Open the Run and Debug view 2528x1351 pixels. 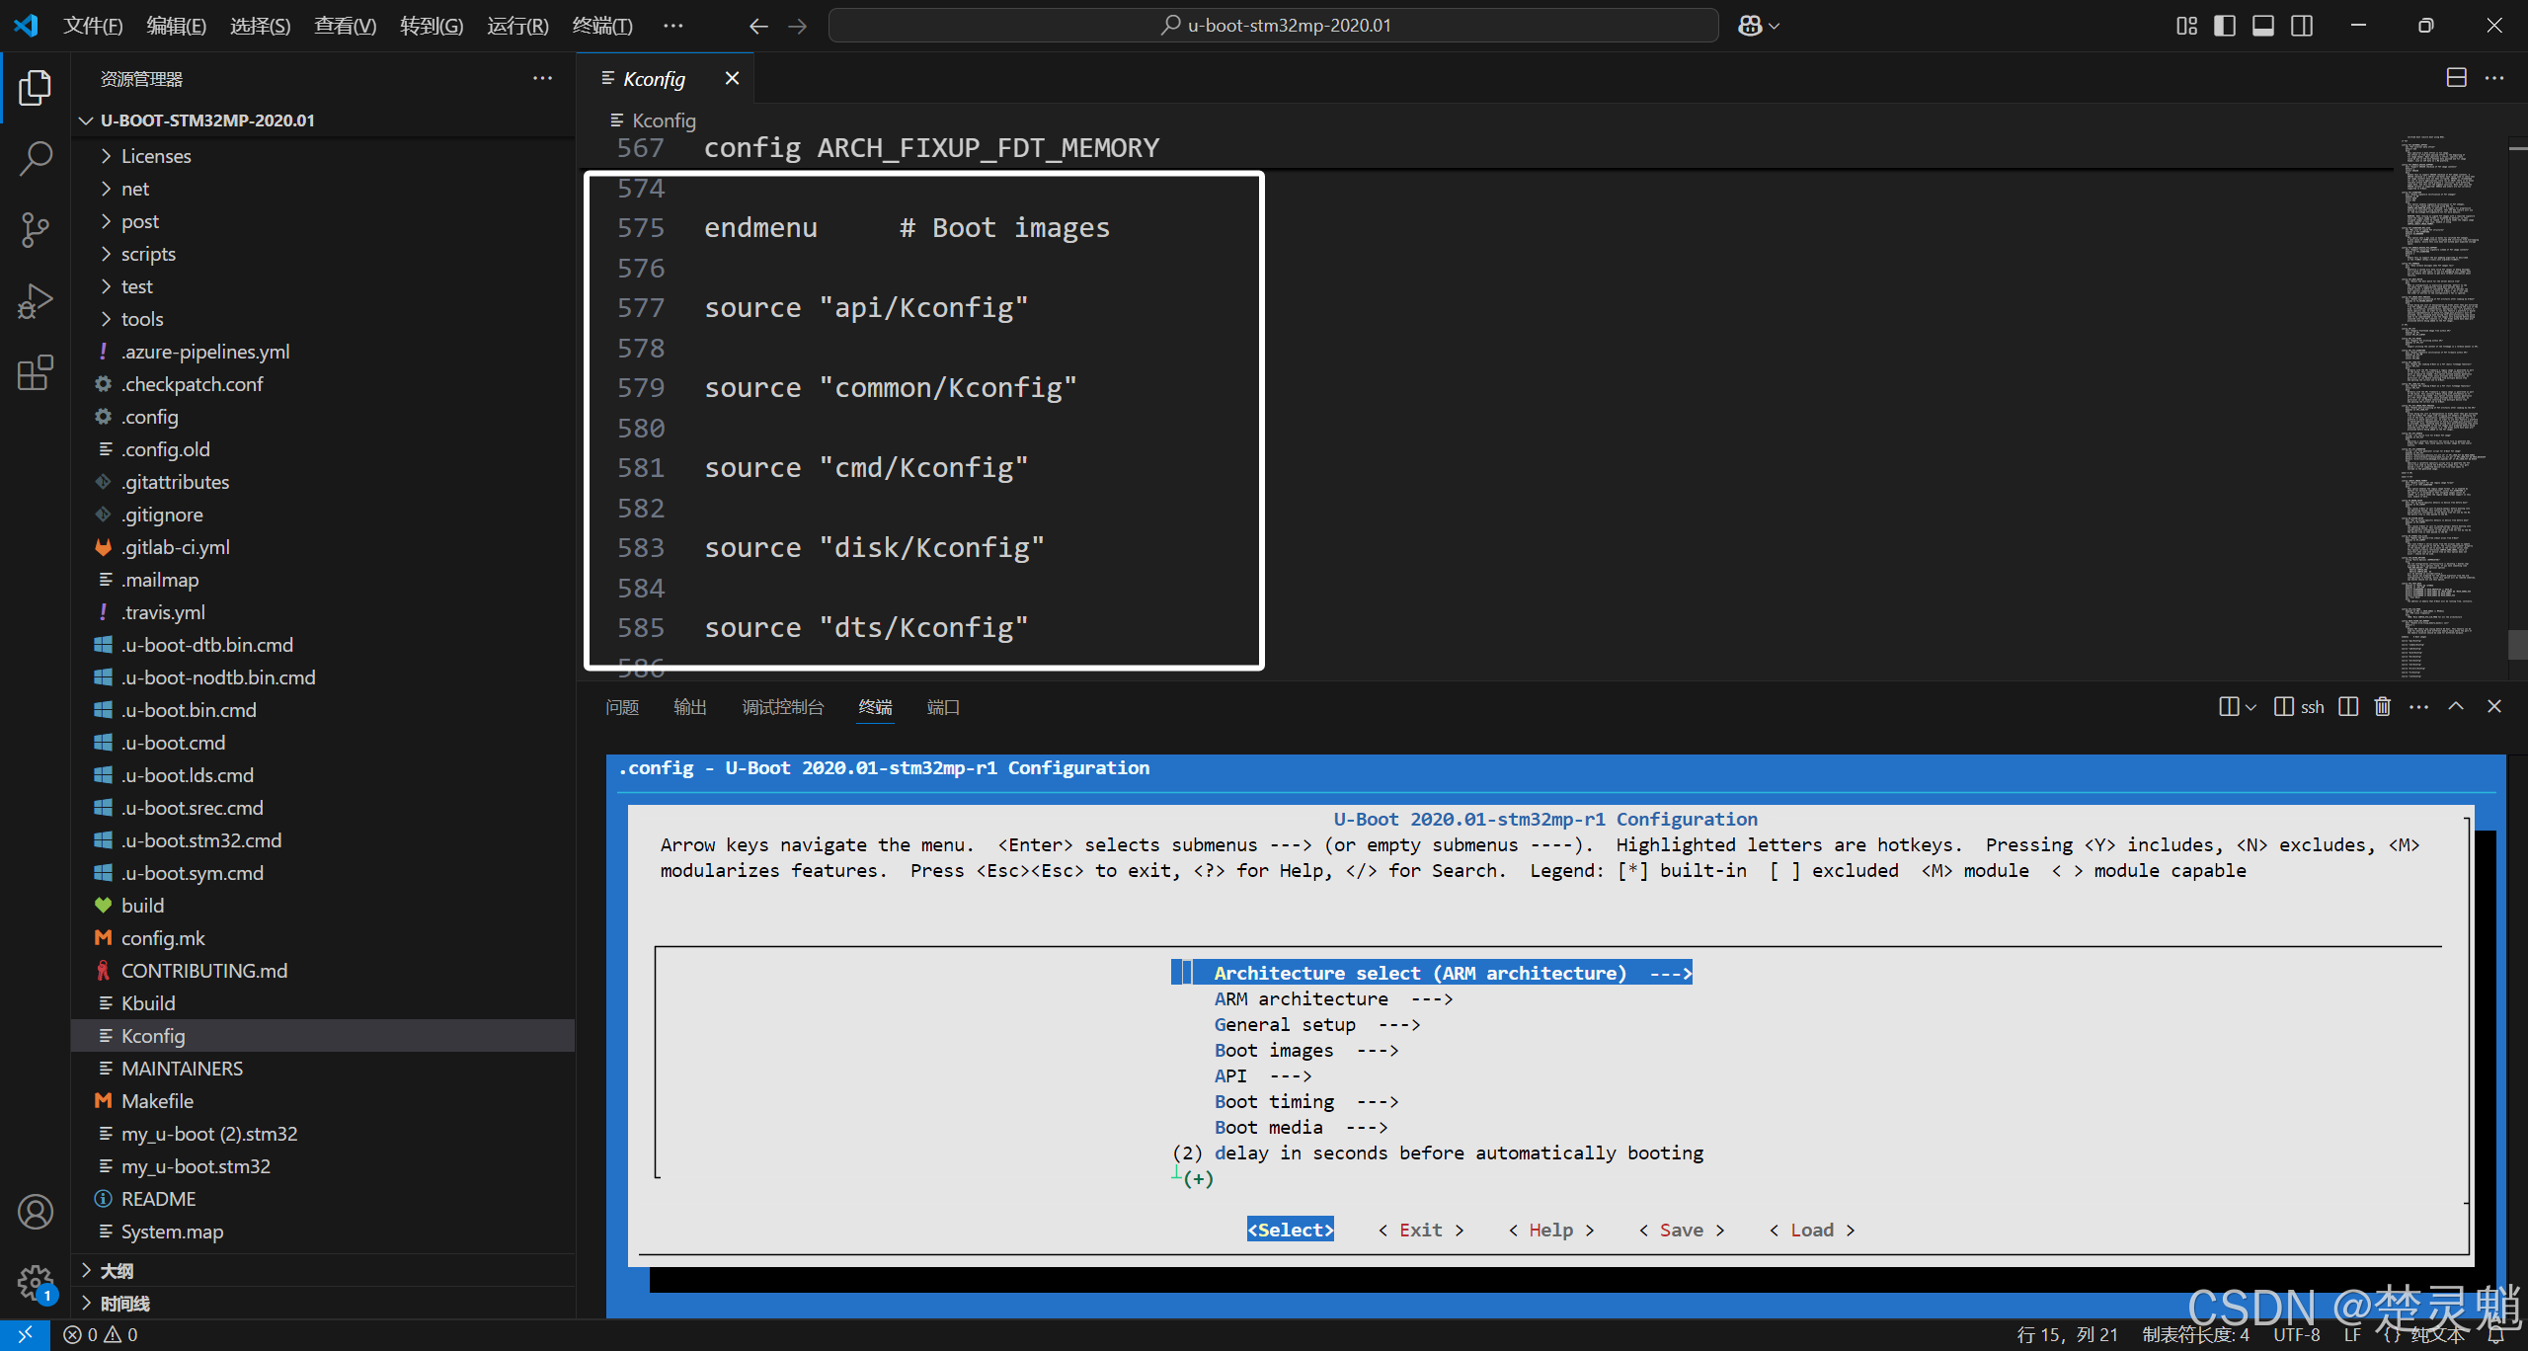36,301
